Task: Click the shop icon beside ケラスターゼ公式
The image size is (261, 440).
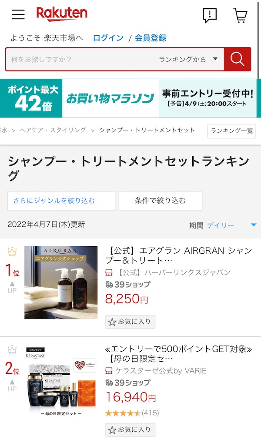Action: pyautogui.click(x=109, y=371)
